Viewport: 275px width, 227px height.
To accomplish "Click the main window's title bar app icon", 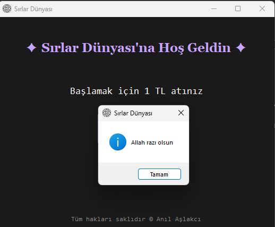I will (x=7, y=9).
